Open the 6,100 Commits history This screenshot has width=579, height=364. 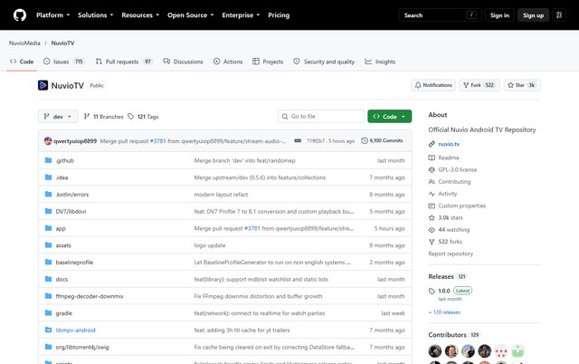click(382, 140)
